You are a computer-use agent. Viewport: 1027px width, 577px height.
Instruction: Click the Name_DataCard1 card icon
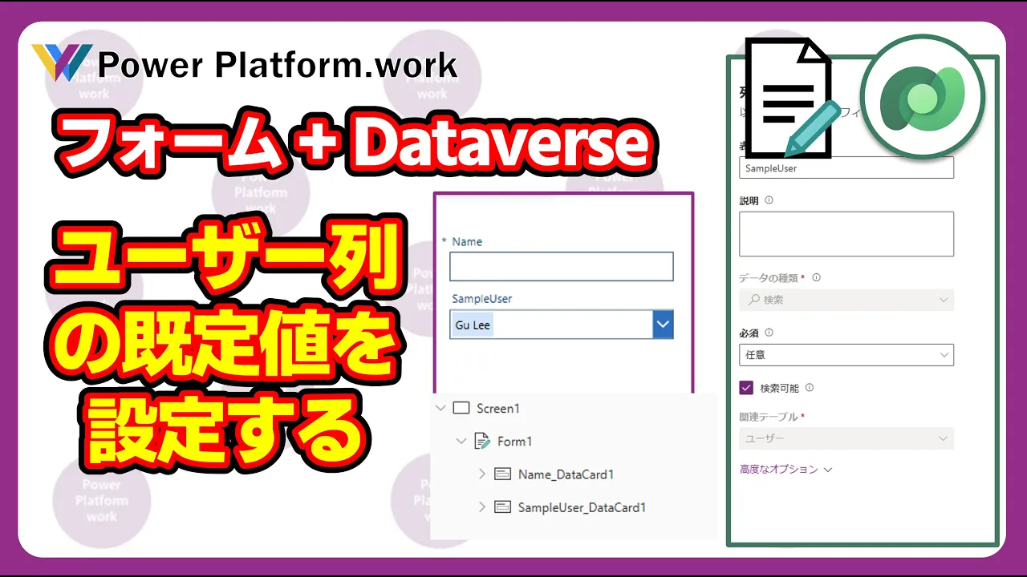tap(502, 474)
